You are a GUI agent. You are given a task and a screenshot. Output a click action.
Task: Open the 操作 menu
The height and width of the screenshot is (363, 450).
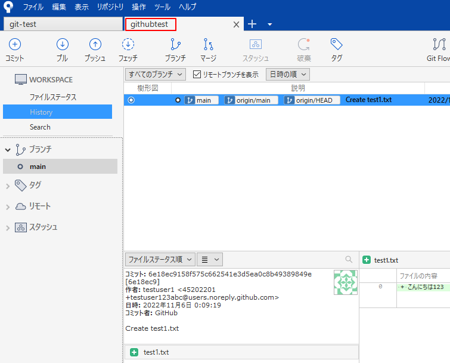(x=139, y=7)
